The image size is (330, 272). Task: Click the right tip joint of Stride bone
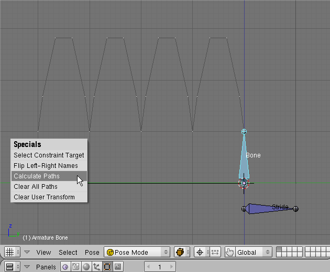[x=296, y=209]
